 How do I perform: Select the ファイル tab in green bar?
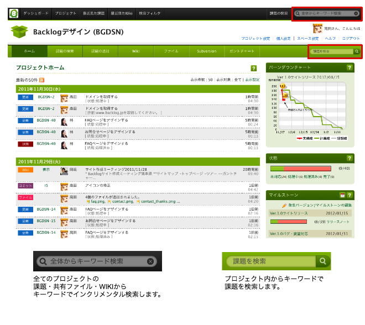[171, 51]
